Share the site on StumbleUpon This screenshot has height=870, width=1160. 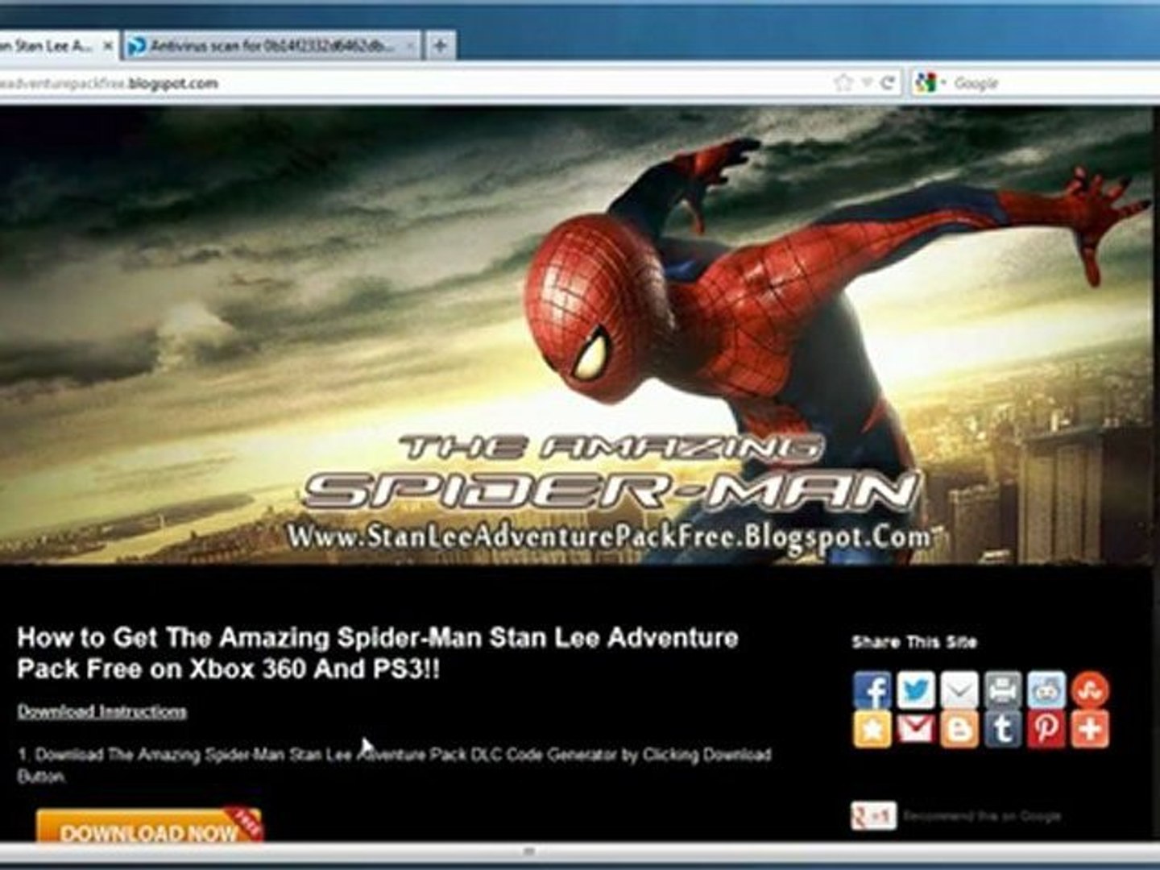tap(1090, 690)
